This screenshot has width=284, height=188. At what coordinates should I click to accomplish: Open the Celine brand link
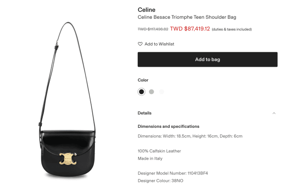[147, 9]
